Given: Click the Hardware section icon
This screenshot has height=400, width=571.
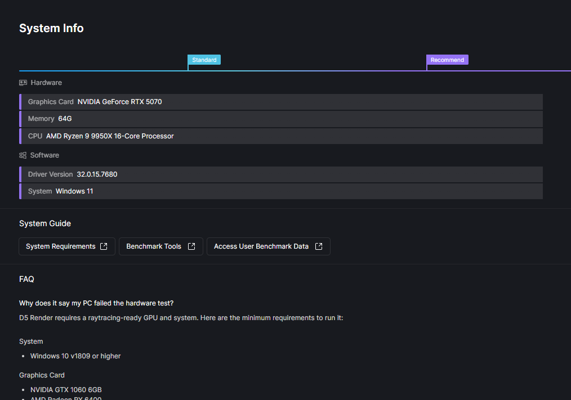Looking at the screenshot, I should (x=23, y=83).
